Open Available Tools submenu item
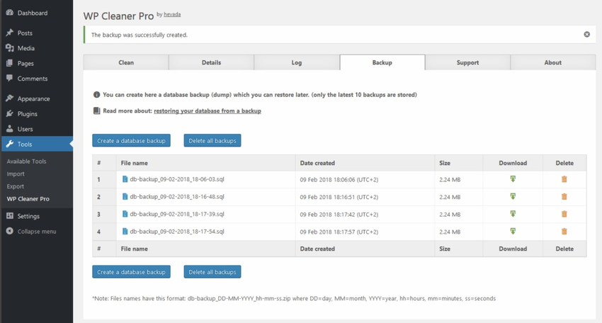This screenshot has width=602, height=323. 26,161
